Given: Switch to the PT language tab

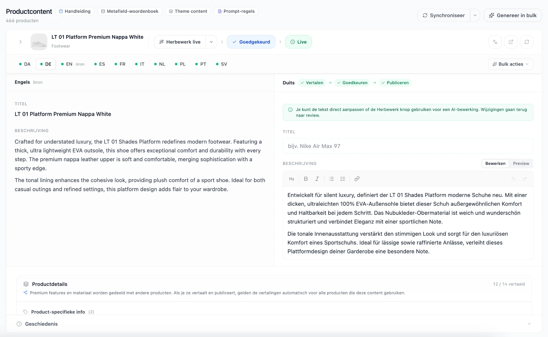Looking at the screenshot, I should pos(201,64).
